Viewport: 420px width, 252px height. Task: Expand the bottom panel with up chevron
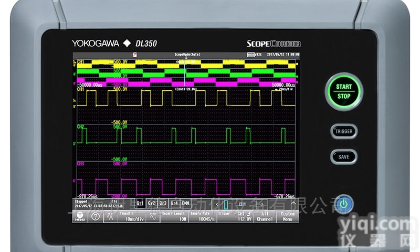tap(293, 203)
